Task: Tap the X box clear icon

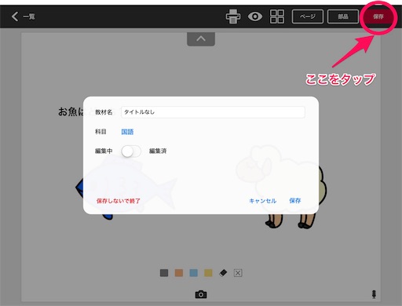Action: (238, 273)
